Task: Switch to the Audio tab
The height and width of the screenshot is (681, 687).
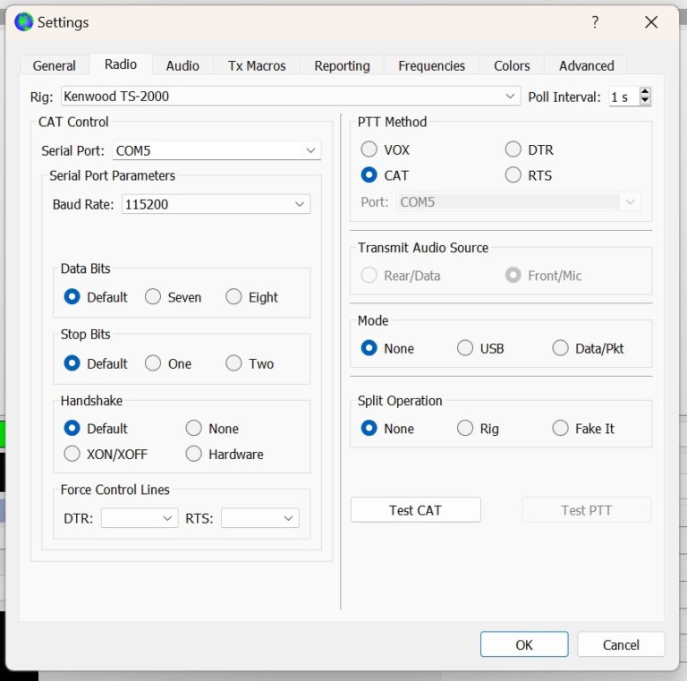Action: 182,65
